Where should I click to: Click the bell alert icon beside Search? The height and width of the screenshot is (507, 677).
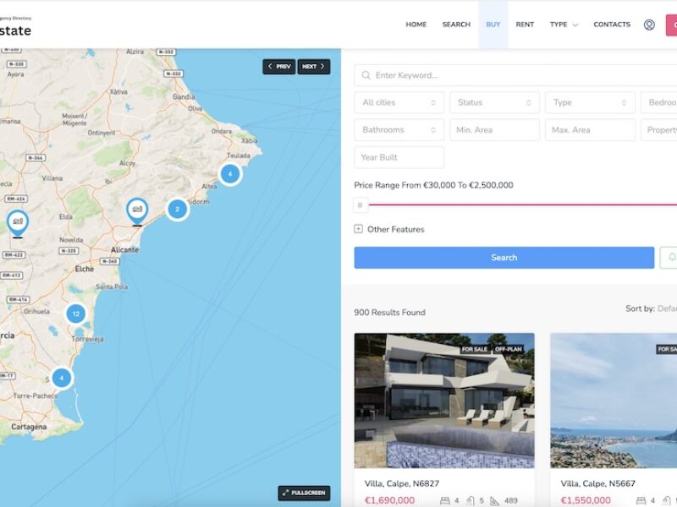coord(670,258)
